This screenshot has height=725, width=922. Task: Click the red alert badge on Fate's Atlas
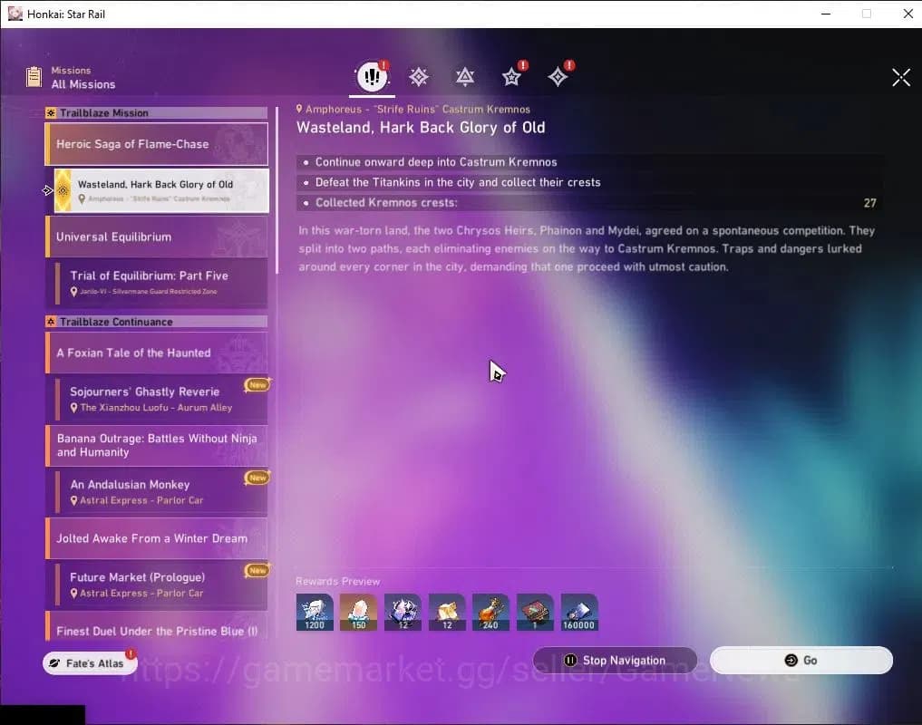coord(131,653)
